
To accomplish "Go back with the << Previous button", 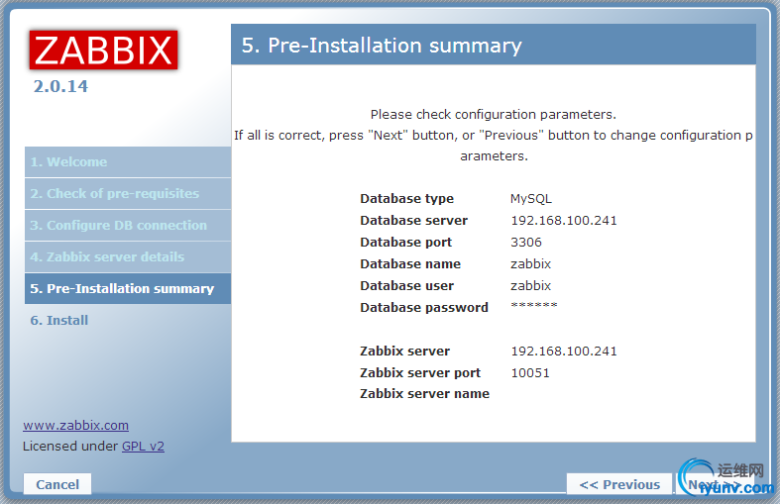I will coord(619,484).
